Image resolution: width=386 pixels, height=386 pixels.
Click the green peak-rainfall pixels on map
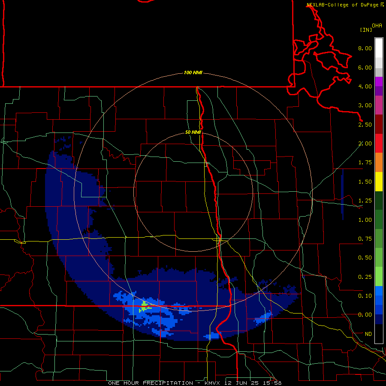[x=144, y=307]
